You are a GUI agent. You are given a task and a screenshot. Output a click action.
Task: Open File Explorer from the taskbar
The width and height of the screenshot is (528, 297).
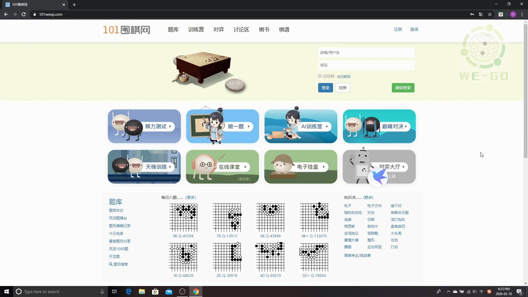[x=142, y=291]
